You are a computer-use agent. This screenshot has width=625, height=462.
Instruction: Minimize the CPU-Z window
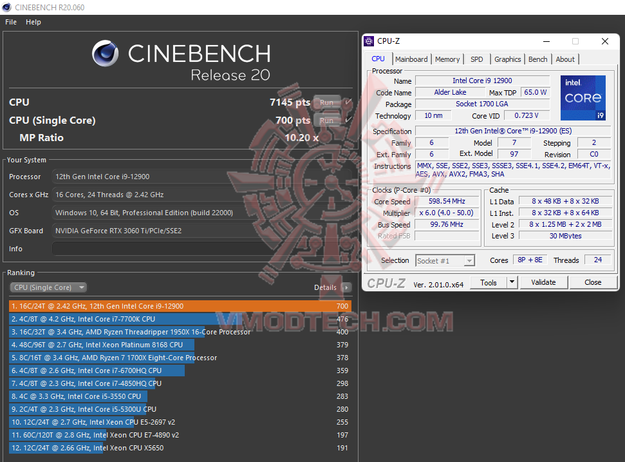click(x=546, y=41)
